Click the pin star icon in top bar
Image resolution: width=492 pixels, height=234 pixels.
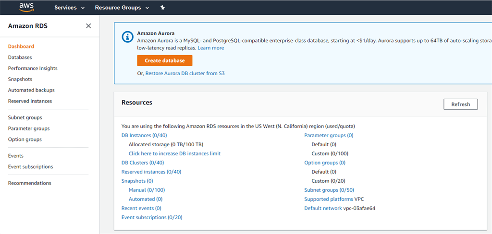(162, 8)
